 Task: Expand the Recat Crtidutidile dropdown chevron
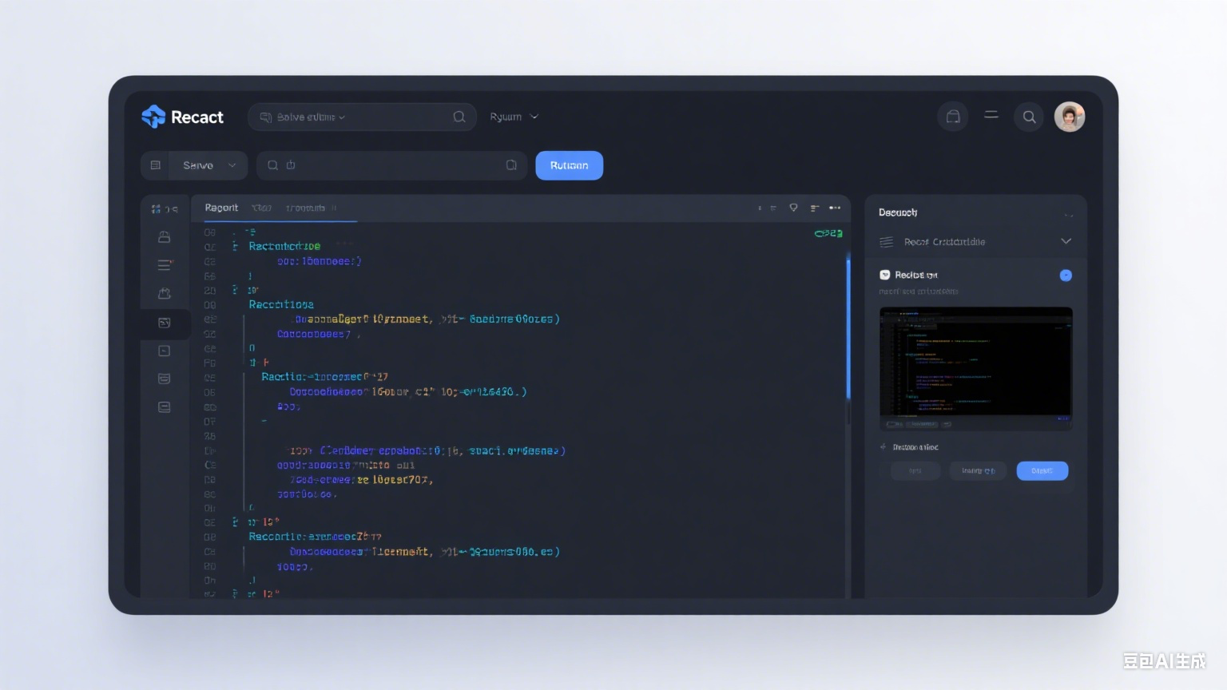1066,241
